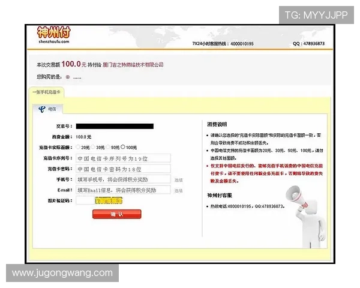Select the 电信 carrier tab

pos(47,109)
